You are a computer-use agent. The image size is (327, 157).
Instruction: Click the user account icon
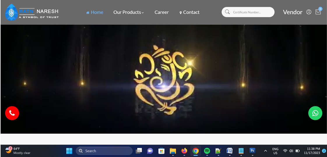309,12
